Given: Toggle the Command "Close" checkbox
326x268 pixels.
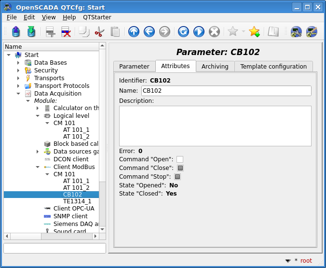Looking at the screenshot, I should (x=180, y=168).
